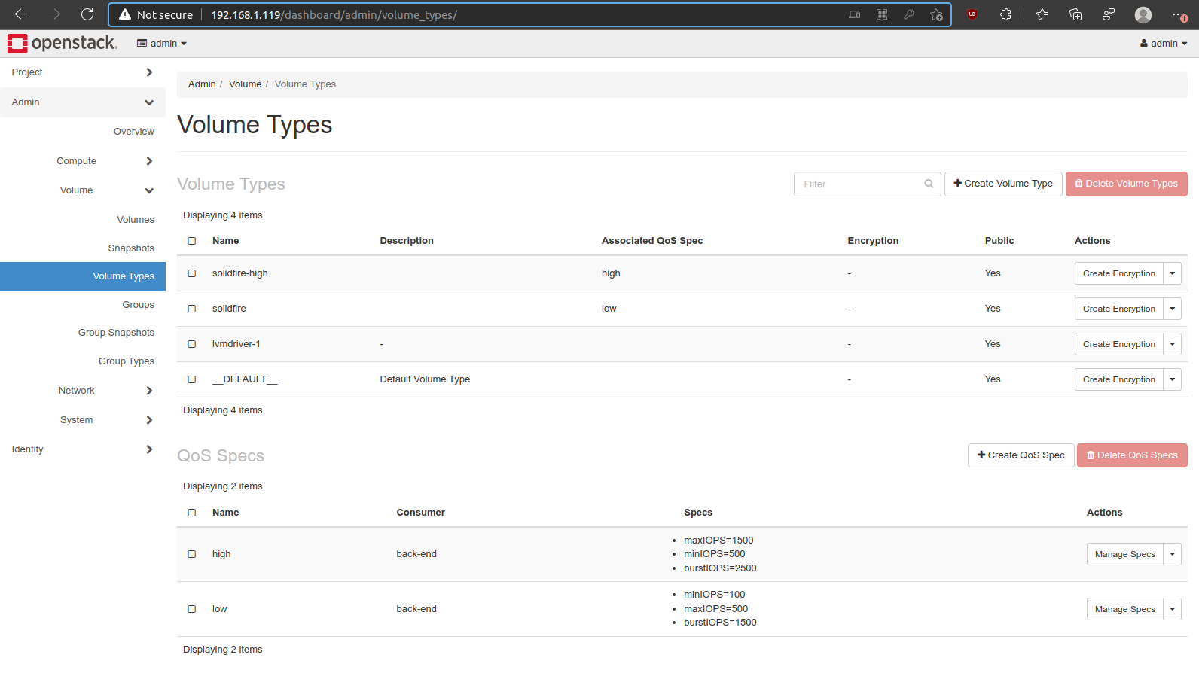The width and height of the screenshot is (1199, 673).
Task: Tick the high QoS spec checkbox
Action: [192, 554]
